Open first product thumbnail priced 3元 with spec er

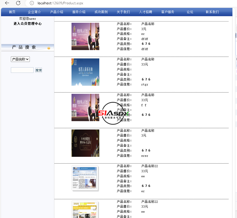click(85, 36)
